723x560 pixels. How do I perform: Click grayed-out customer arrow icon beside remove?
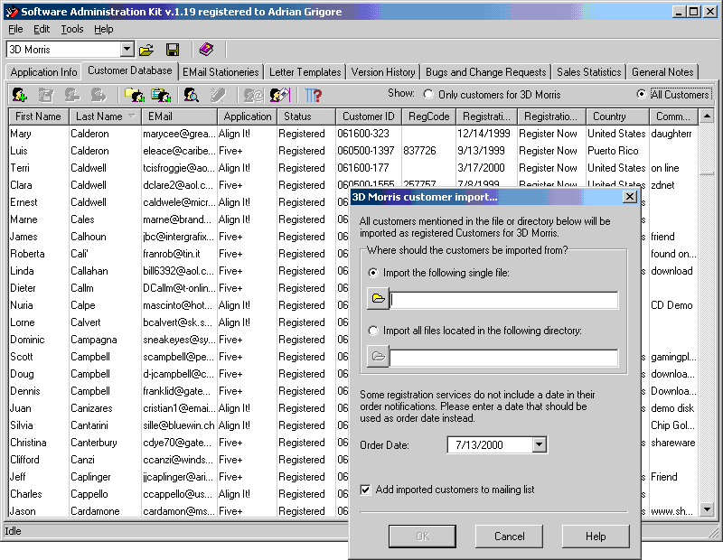pyautogui.click(x=99, y=95)
